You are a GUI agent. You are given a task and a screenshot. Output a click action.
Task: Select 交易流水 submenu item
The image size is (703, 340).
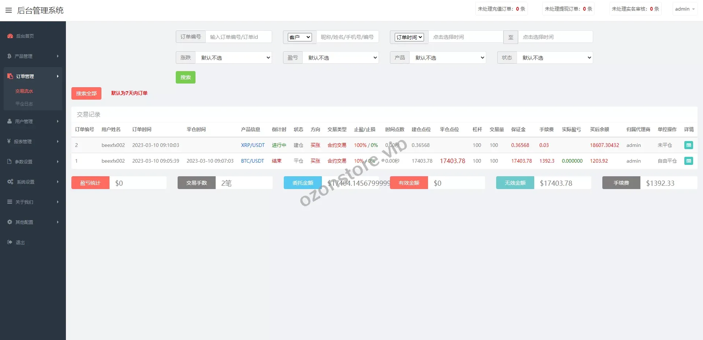point(24,91)
